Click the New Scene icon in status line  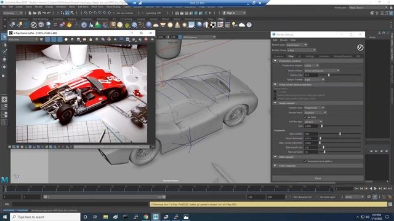(30, 13)
